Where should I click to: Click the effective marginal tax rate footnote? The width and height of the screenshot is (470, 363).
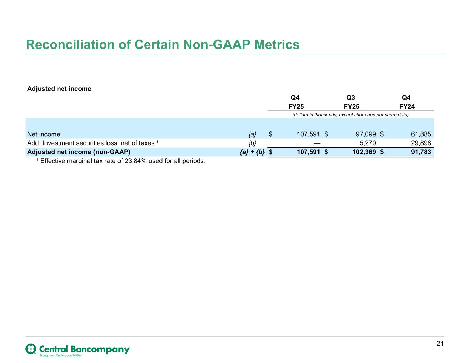pyautogui.click(x=121, y=161)
